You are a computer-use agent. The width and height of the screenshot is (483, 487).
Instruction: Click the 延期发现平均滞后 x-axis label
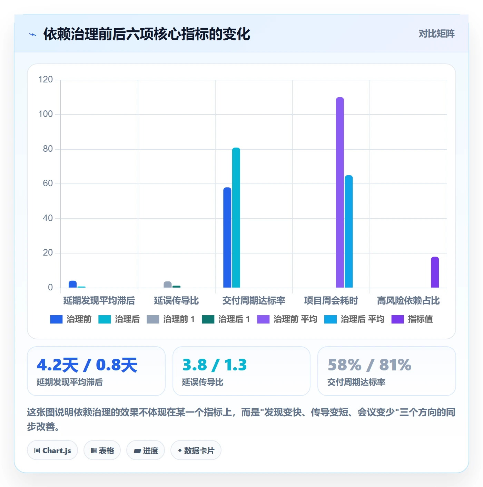point(99,301)
